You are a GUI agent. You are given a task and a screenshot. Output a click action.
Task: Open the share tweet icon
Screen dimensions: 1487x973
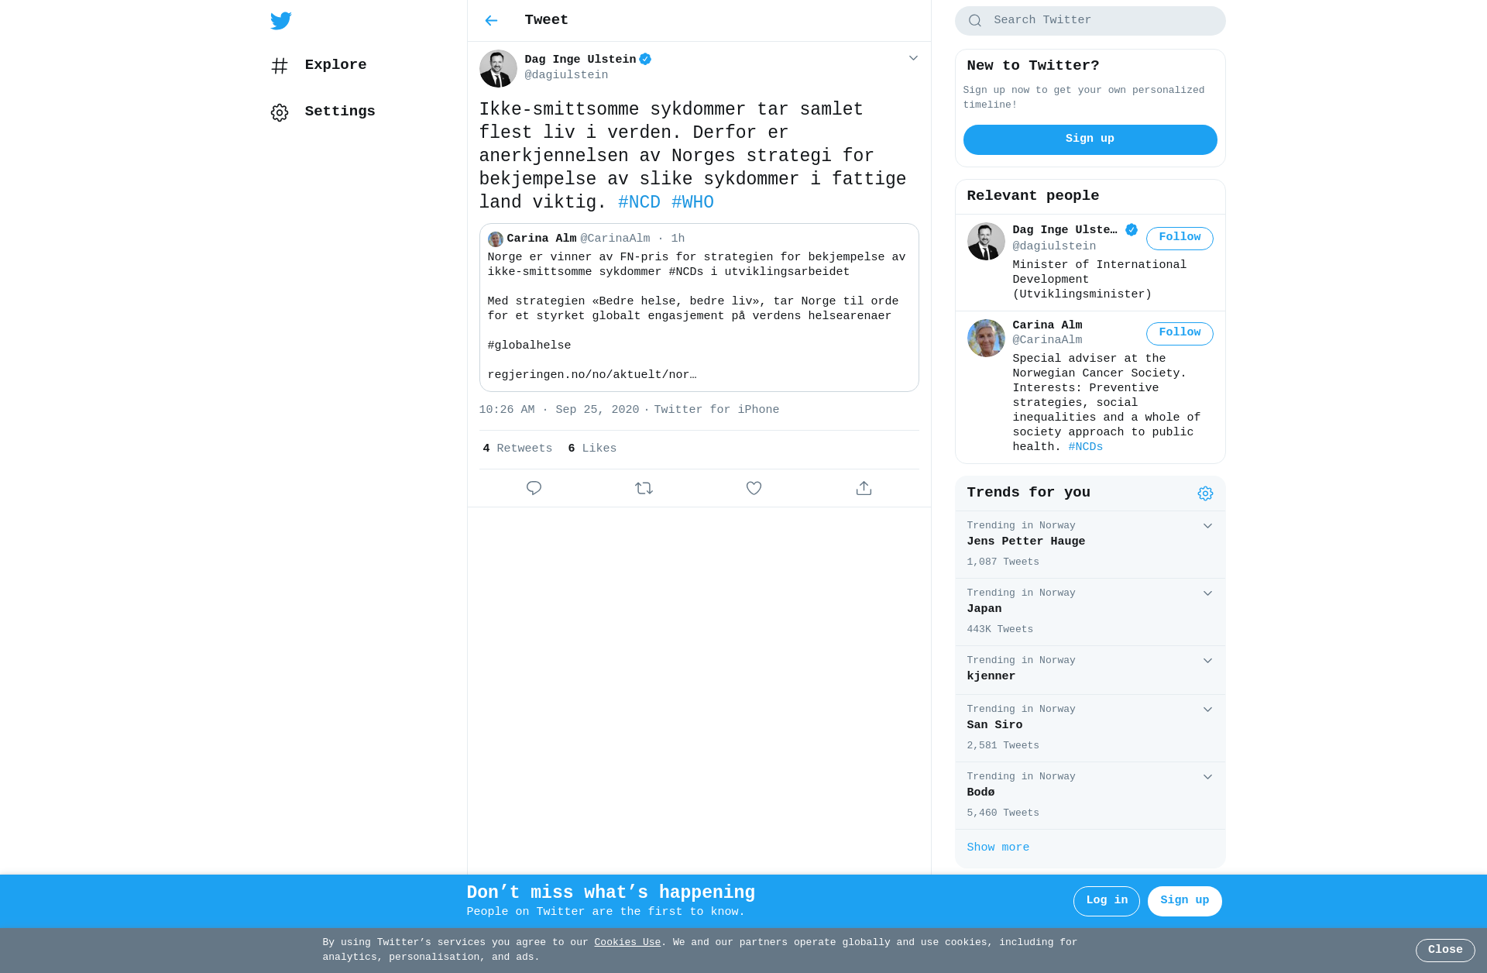(x=864, y=488)
